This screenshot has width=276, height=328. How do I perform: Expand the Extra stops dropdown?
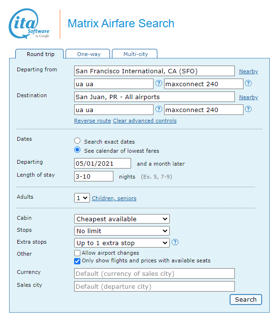[122, 243]
